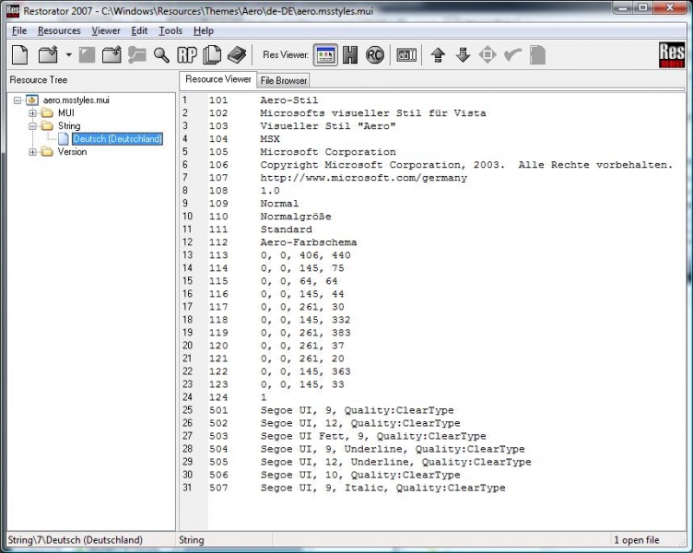Image resolution: width=693 pixels, height=553 pixels.
Task: Open the Viewer menu
Action: (106, 31)
